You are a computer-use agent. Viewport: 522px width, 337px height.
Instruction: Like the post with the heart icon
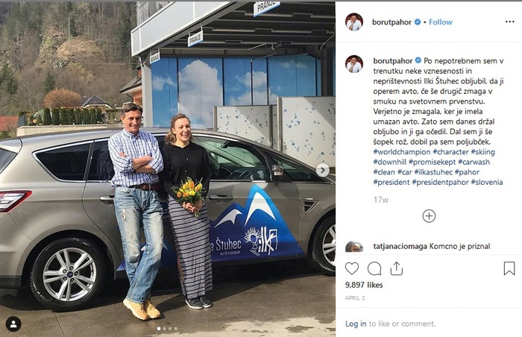352,268
